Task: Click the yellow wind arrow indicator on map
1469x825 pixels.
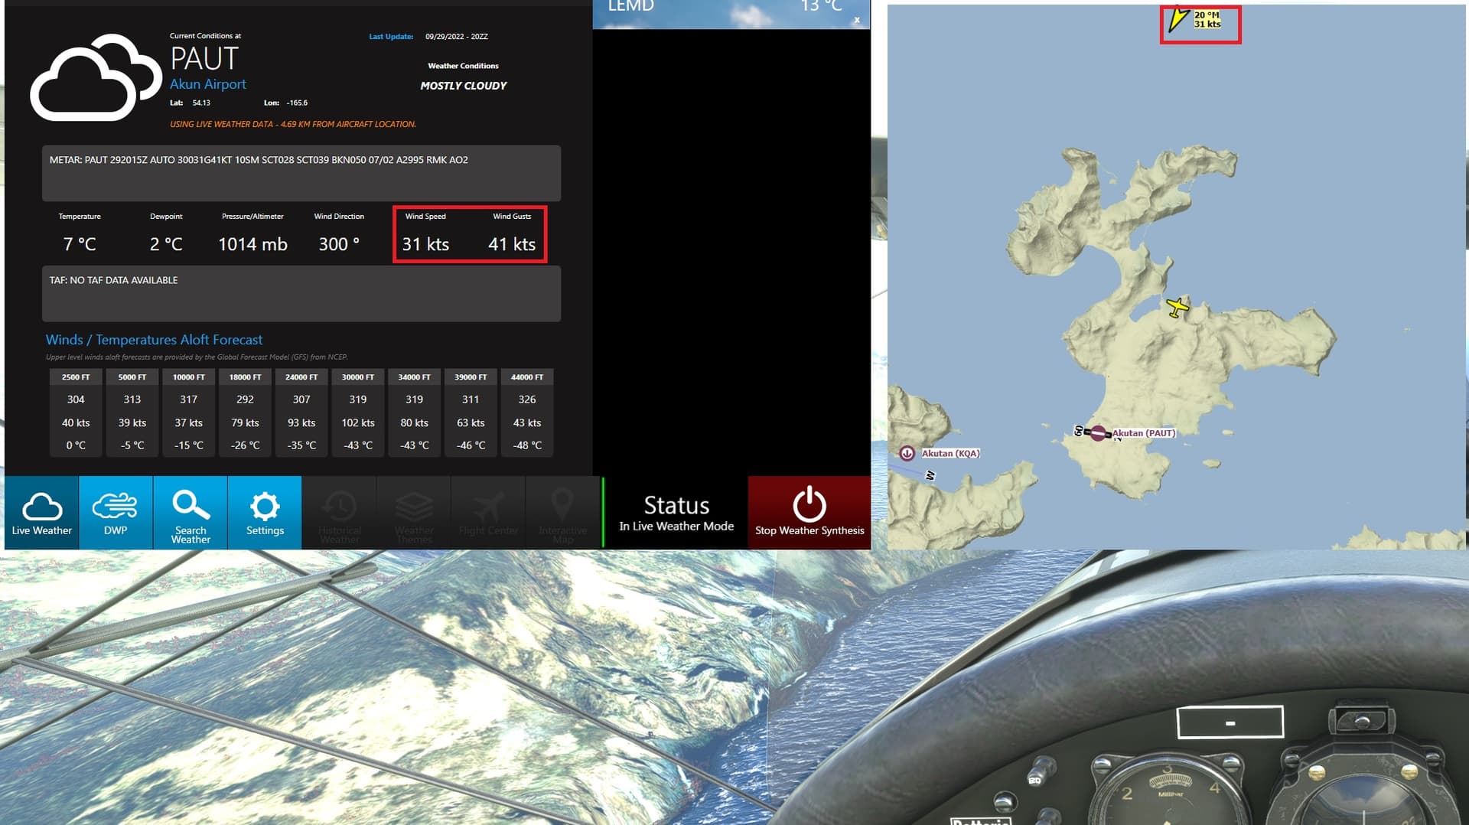Action: click(x=1178, y=20)
